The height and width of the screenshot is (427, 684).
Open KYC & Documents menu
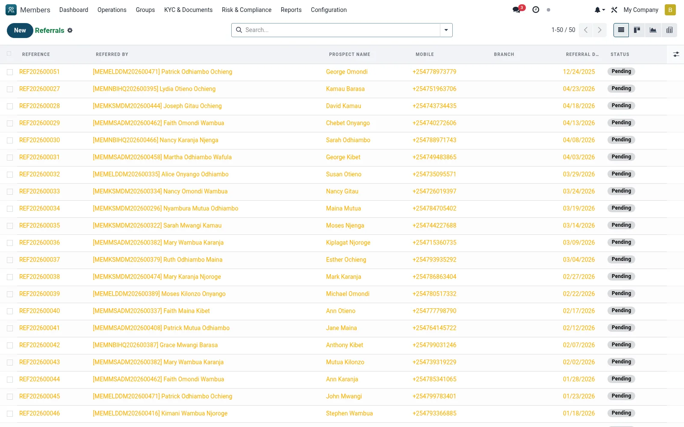[188, 10]
